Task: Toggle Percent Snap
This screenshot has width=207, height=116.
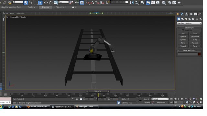Action: pyautogui.click(x=97, y=3)
